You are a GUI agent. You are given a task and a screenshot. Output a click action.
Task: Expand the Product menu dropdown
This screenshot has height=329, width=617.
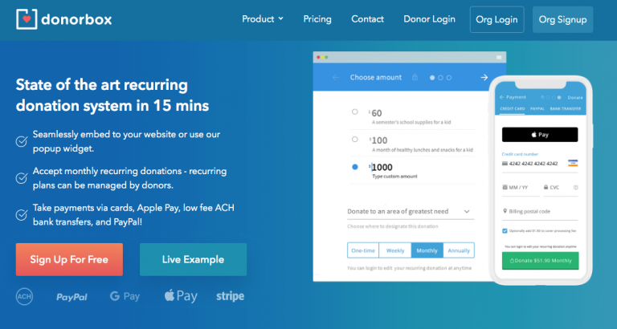263,18
